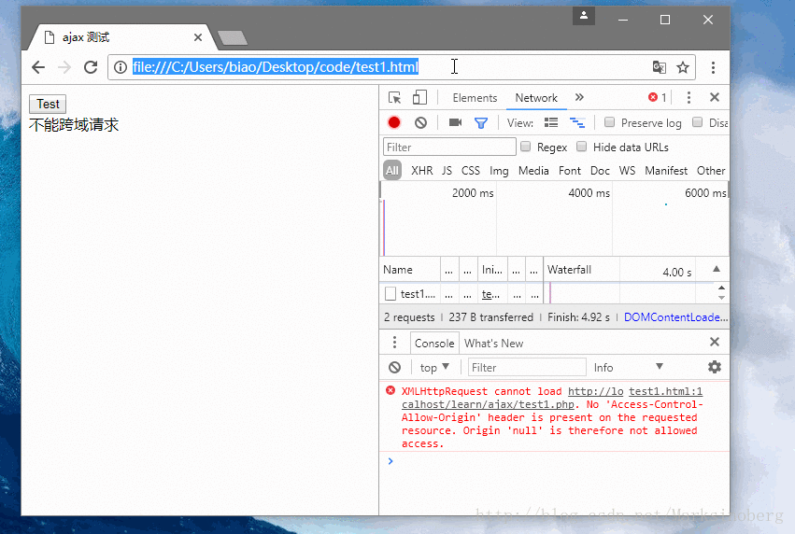795x534 pixels.
Task: Expand more DevTools tabs chevron
Action: [579, 98]
